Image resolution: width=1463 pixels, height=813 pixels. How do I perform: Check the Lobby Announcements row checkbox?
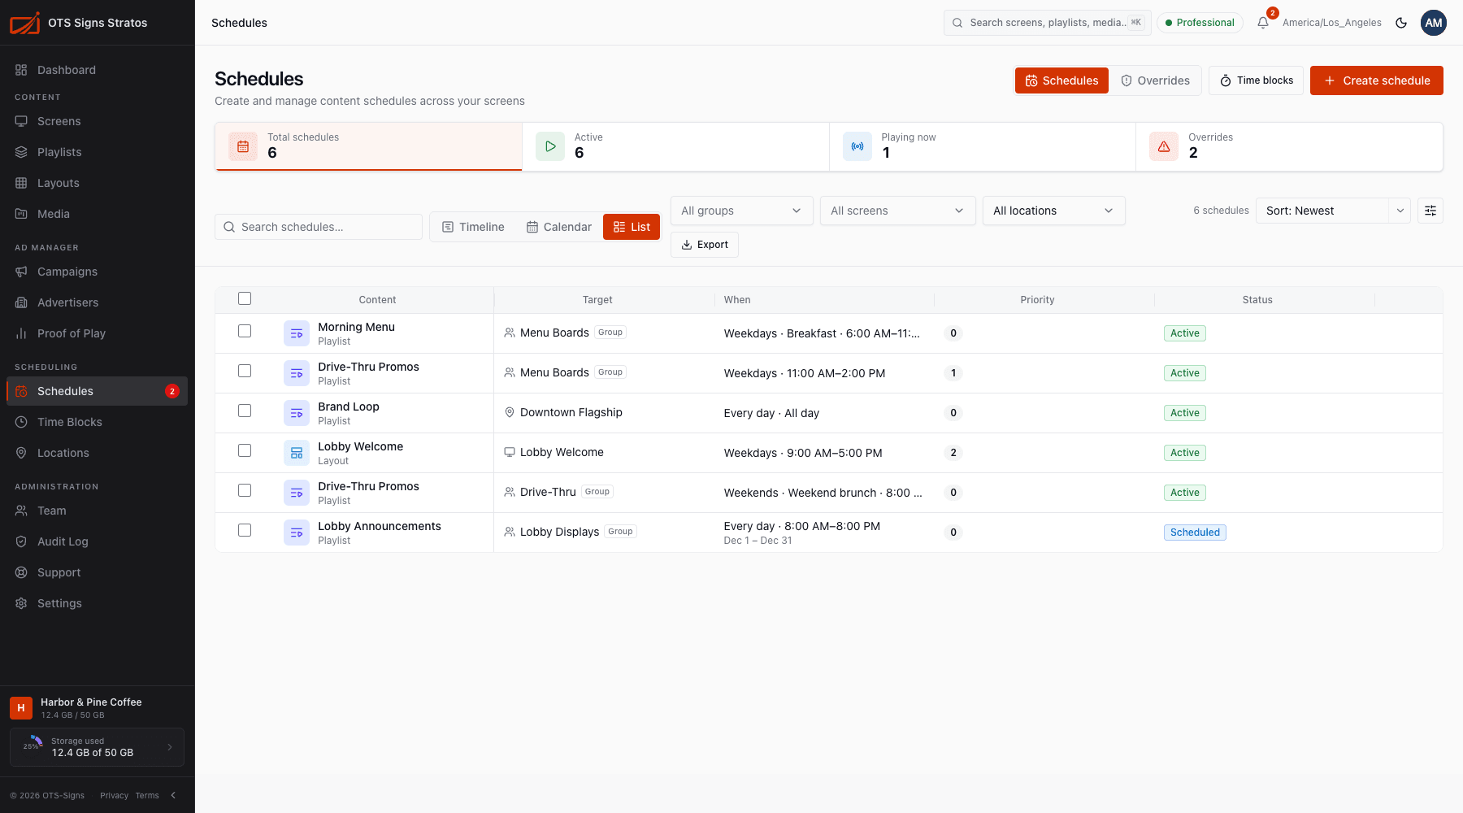pyautogui.click(x=245, y=530)
